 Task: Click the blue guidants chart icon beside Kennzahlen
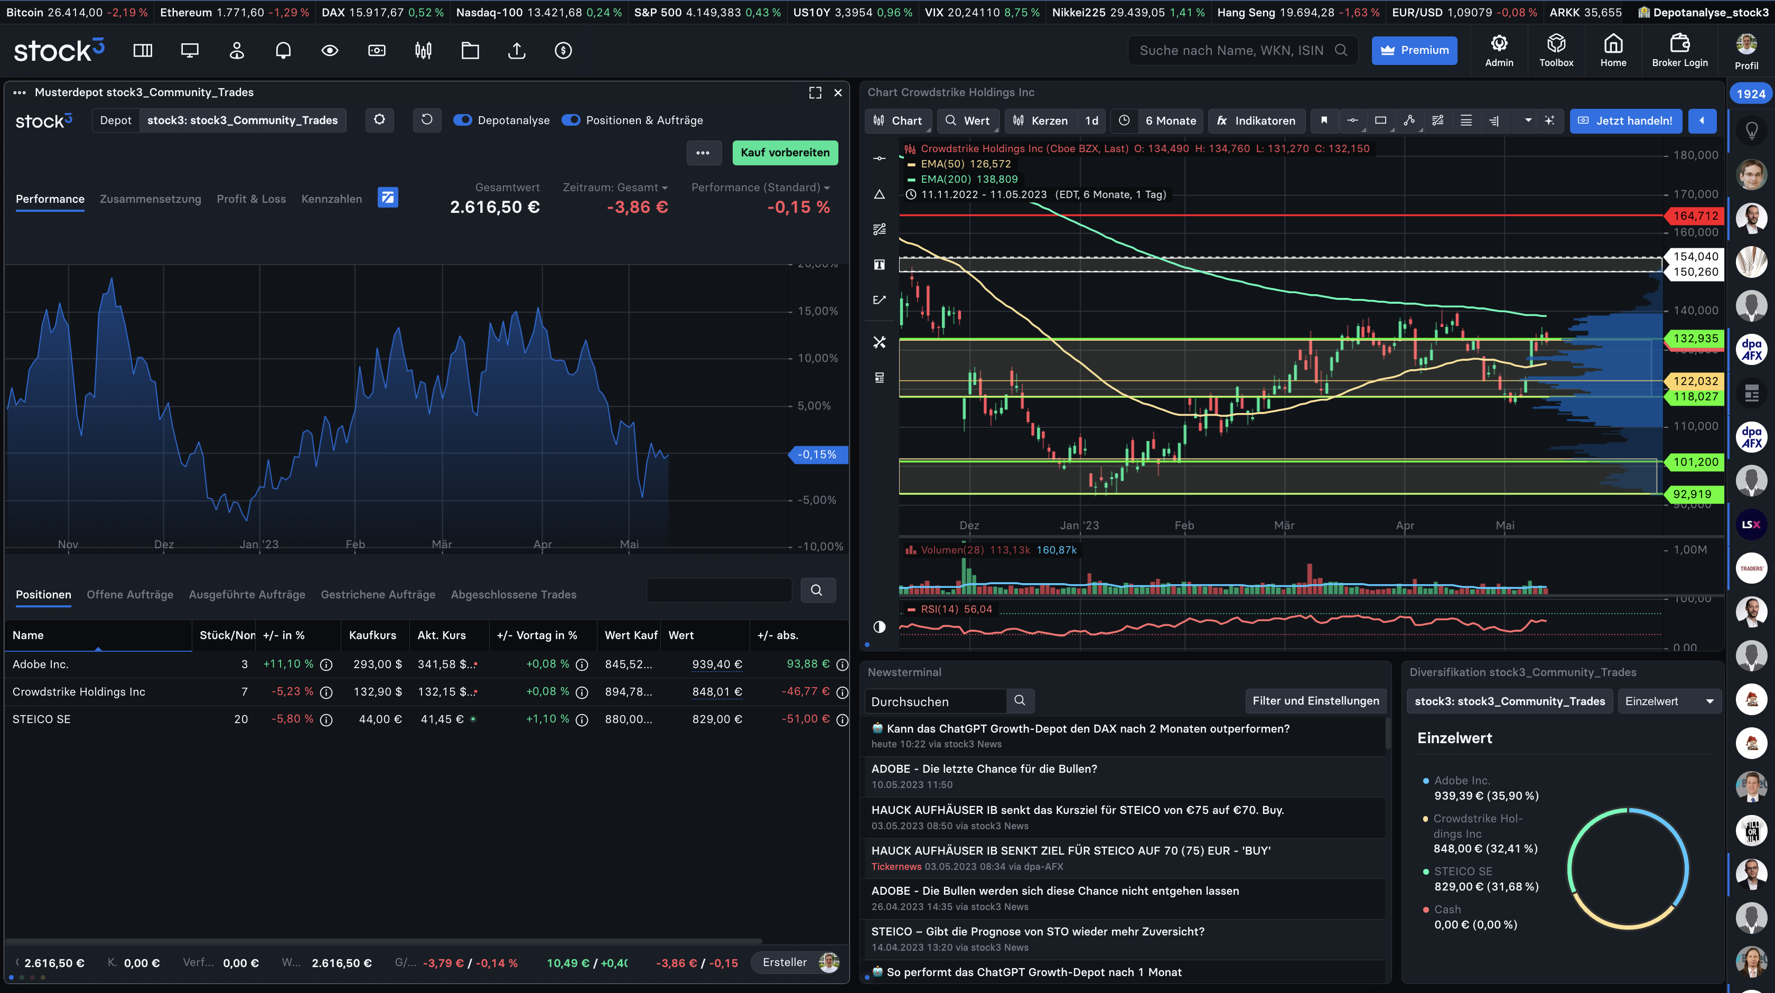tap(388, 198)
